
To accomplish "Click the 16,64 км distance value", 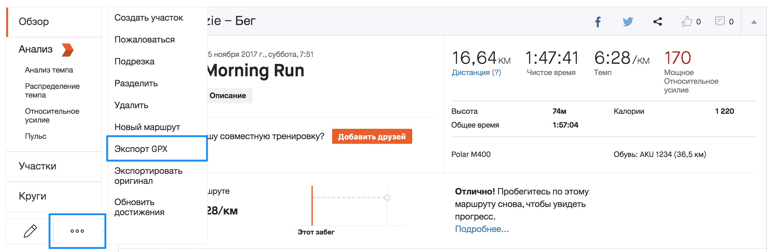I will point(481,58).
